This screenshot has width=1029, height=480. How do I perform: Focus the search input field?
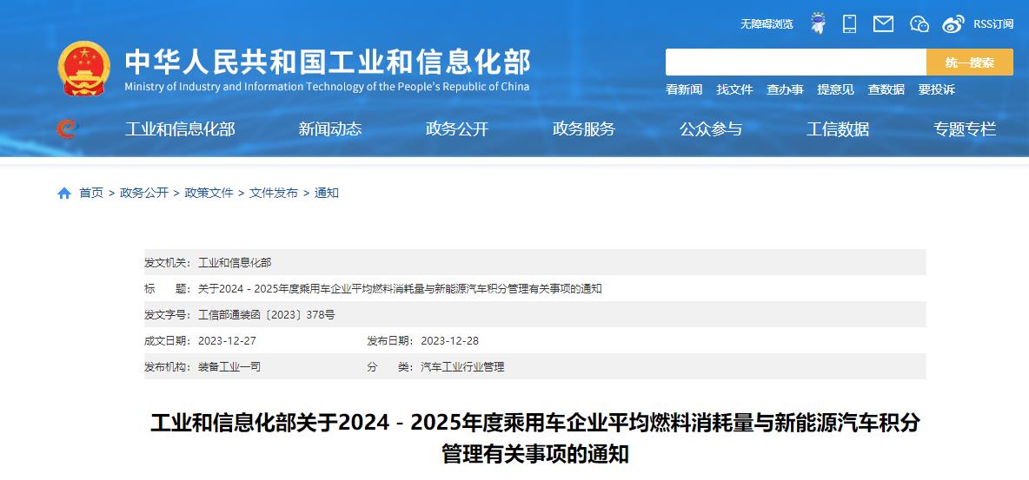tap(795, 62)
